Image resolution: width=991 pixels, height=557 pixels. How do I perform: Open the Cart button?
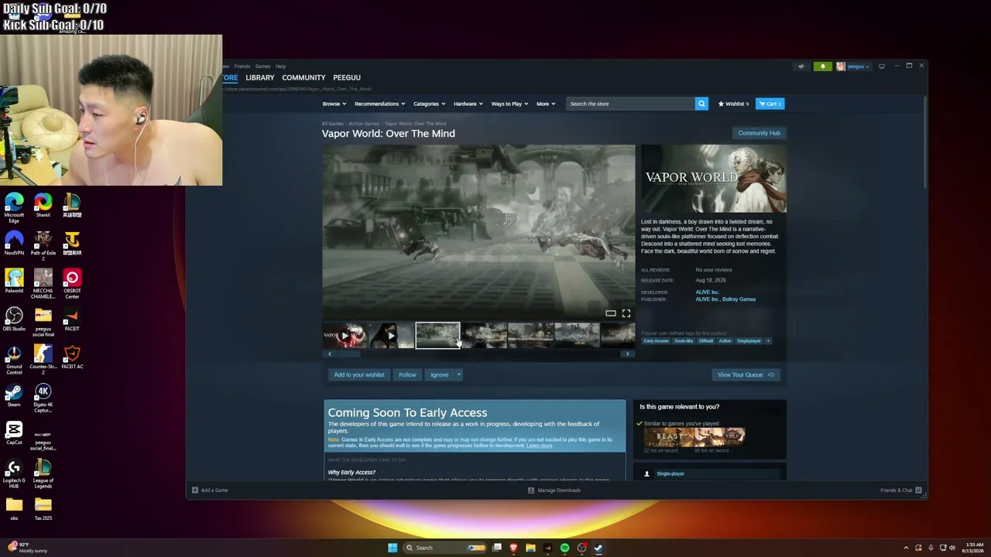[x=770, y=104]
